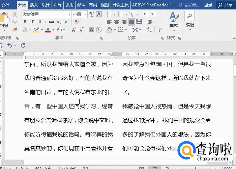Toggle bold formatting

(x=25, y=22)
